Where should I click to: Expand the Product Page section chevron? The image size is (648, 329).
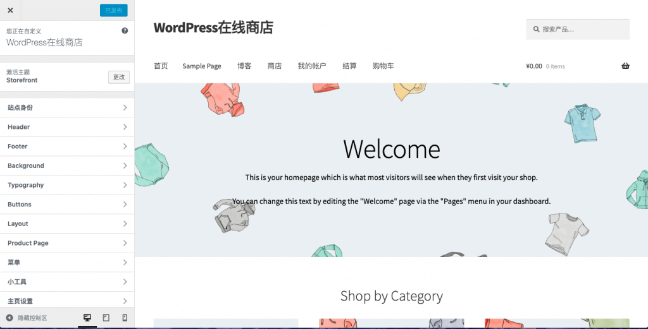pos(125,243)
